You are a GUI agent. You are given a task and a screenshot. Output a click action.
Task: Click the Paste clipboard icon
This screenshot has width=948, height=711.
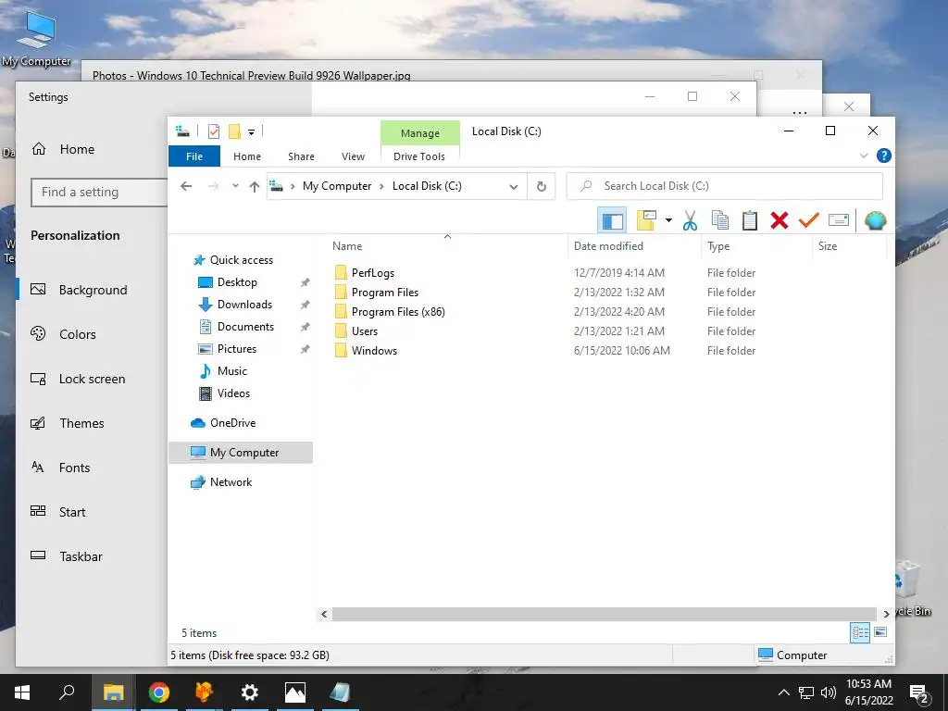(x=749, y=220)
